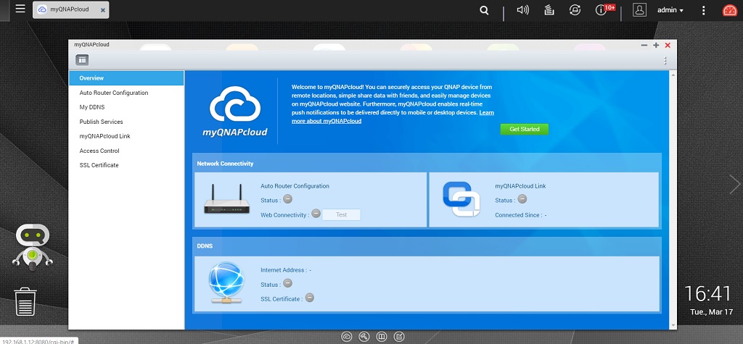Go to next desktop page arrow

point(735,184)
